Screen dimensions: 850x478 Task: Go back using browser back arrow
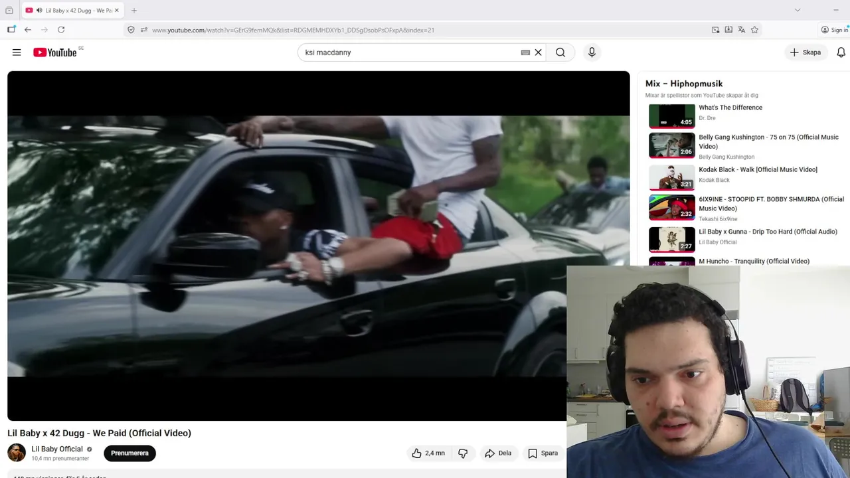[28, 30]
